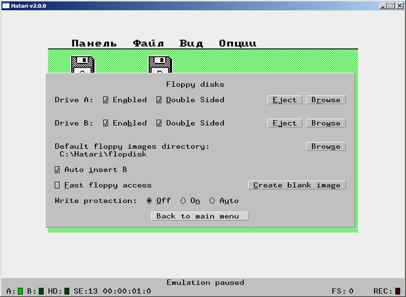The width and height of the screenshot is (406, 297).
Task: Click the drive A green status LED
Action: tap(20, 291)
